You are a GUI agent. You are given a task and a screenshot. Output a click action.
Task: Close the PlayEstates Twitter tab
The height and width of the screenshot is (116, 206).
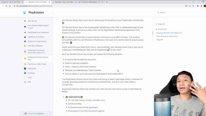103,2
